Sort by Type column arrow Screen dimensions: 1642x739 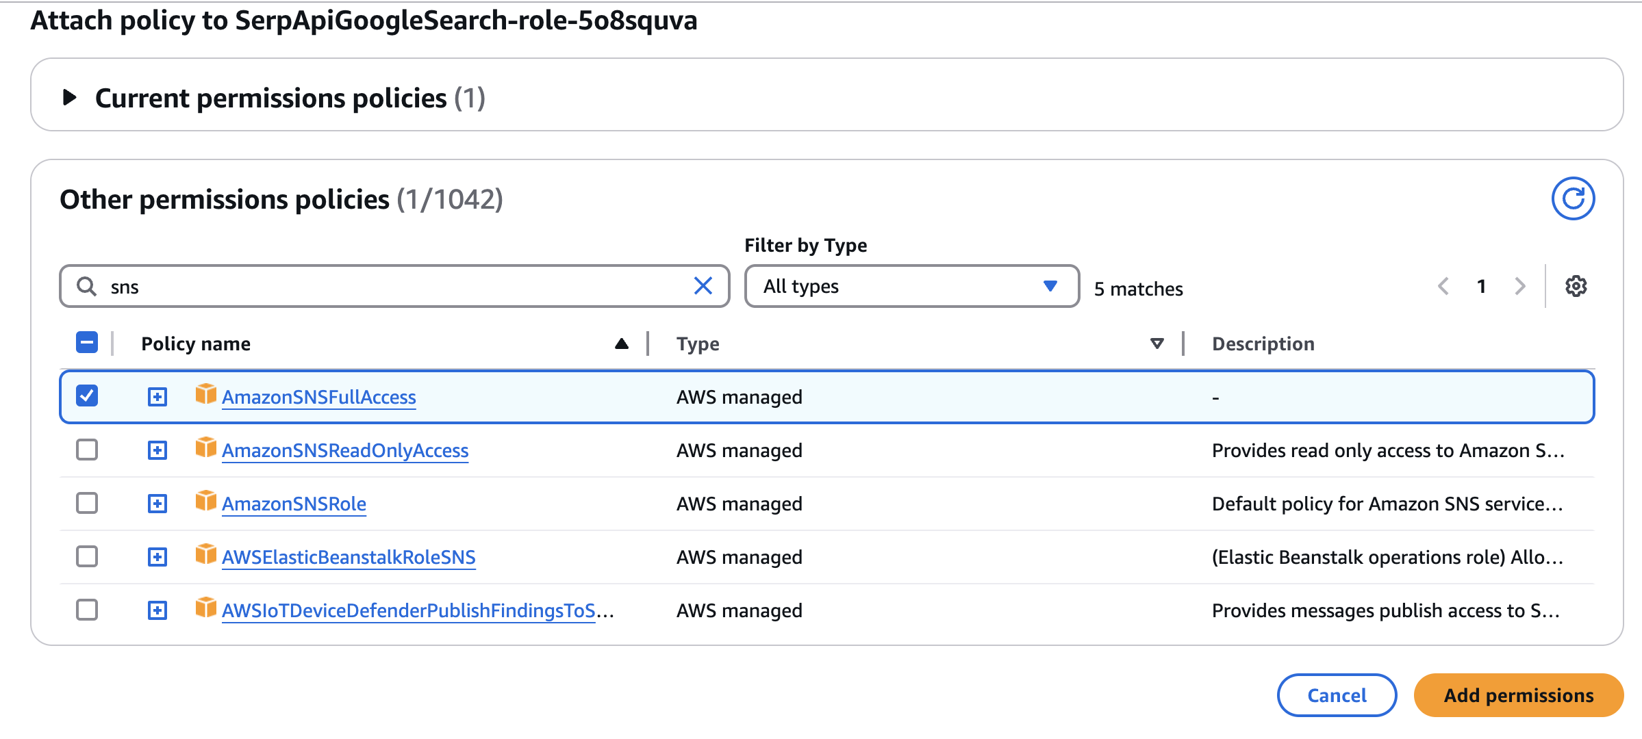pos(1157,343)
